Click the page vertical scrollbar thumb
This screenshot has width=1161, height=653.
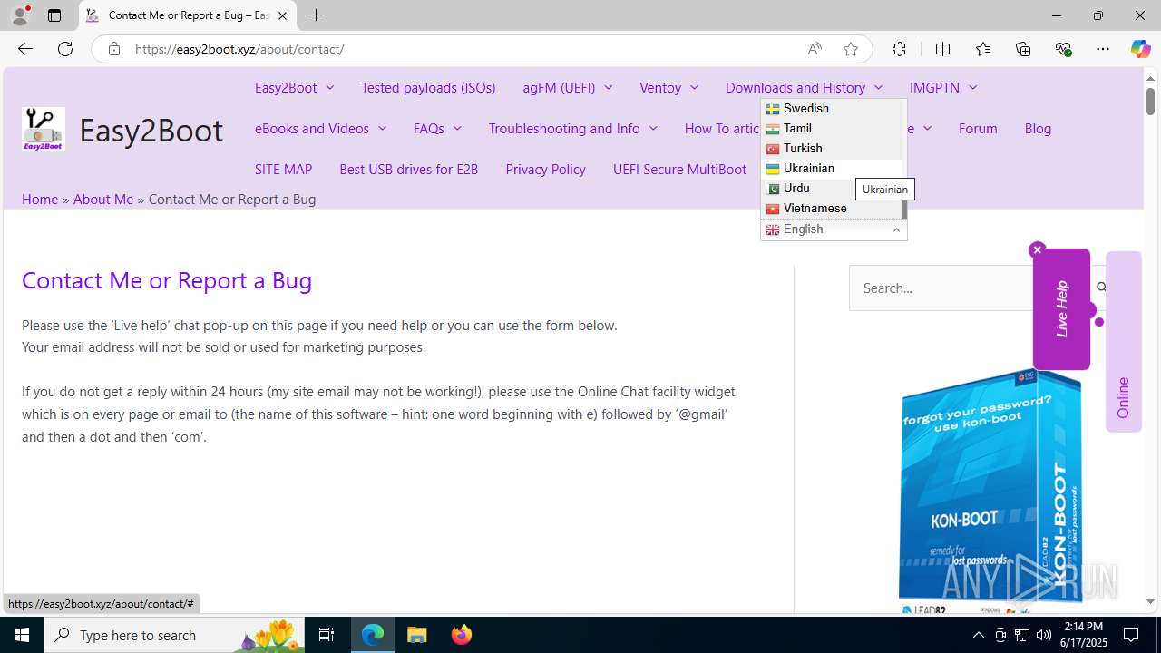pos(1150,100)
